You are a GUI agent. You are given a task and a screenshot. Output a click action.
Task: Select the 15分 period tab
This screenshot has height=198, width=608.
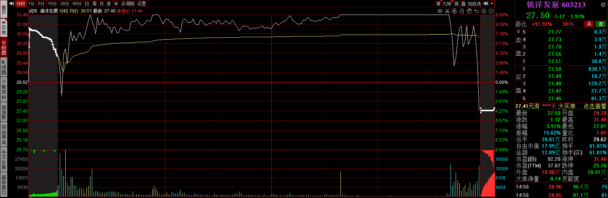(x=52, y=4)
